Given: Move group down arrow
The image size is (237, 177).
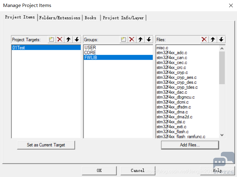Looking at the screenshot, I should click(149, 39).
